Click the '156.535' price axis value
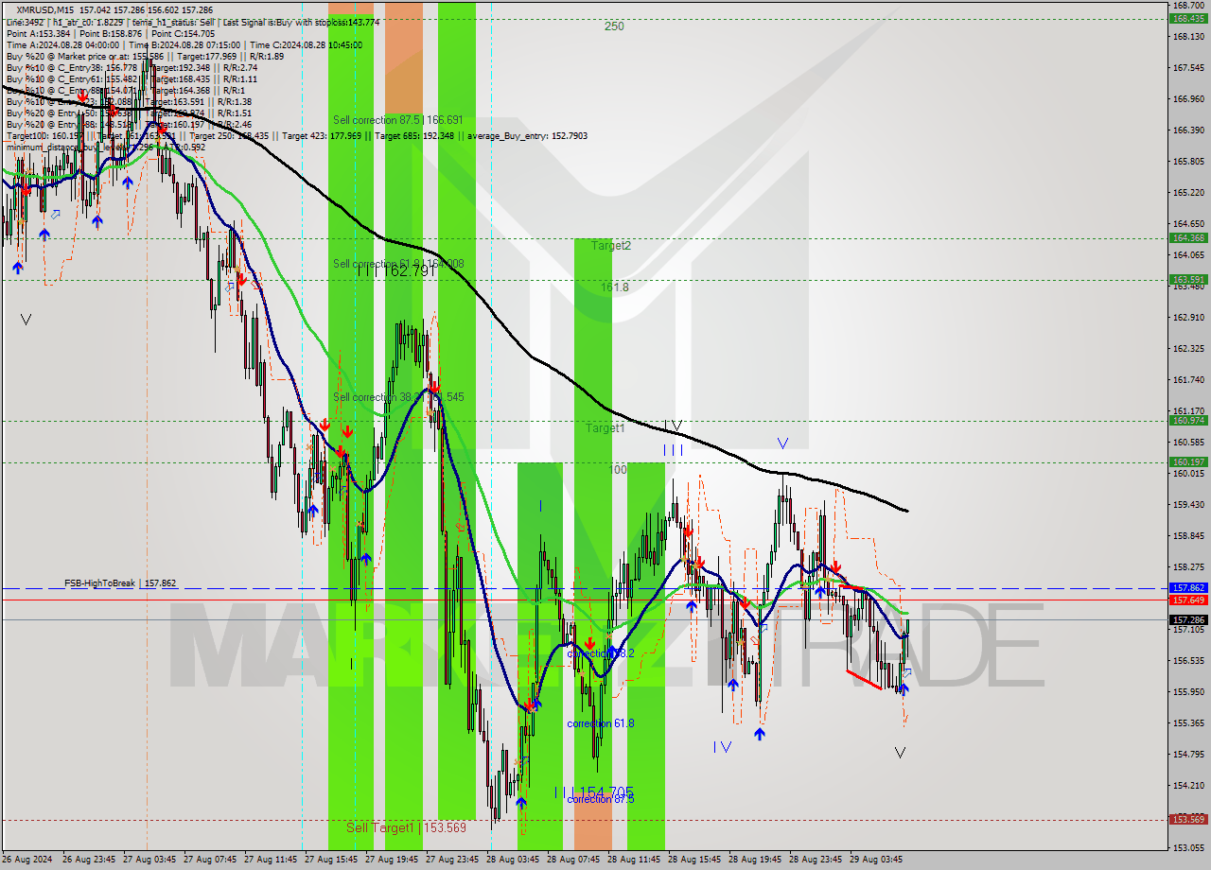This screenshot has height=870, width=1211. pyautogui.click(x=1188, y=660)
